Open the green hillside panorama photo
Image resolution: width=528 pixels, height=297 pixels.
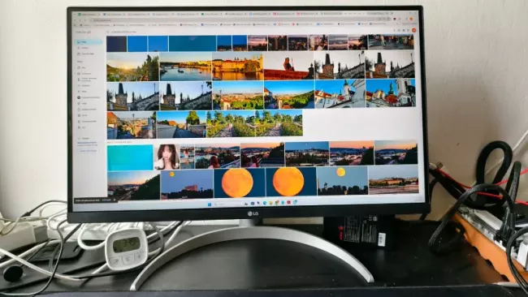(x=289, y=94)
